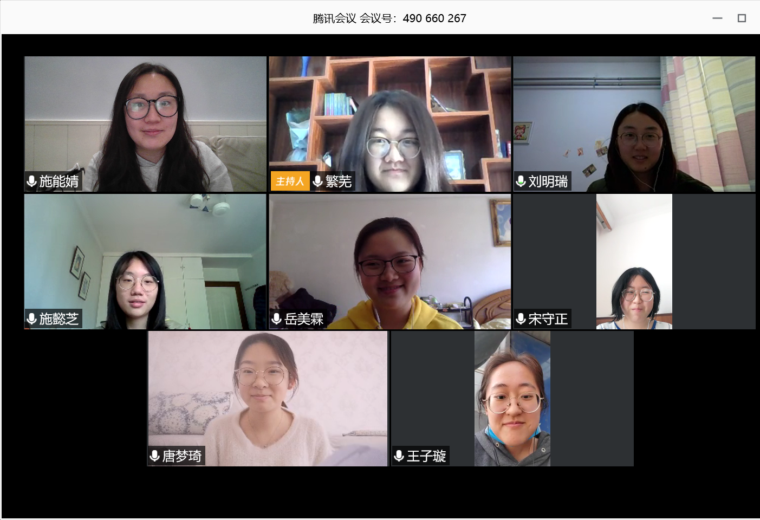
Task: Select 施能婧's video tile
Action: [145, 124]
